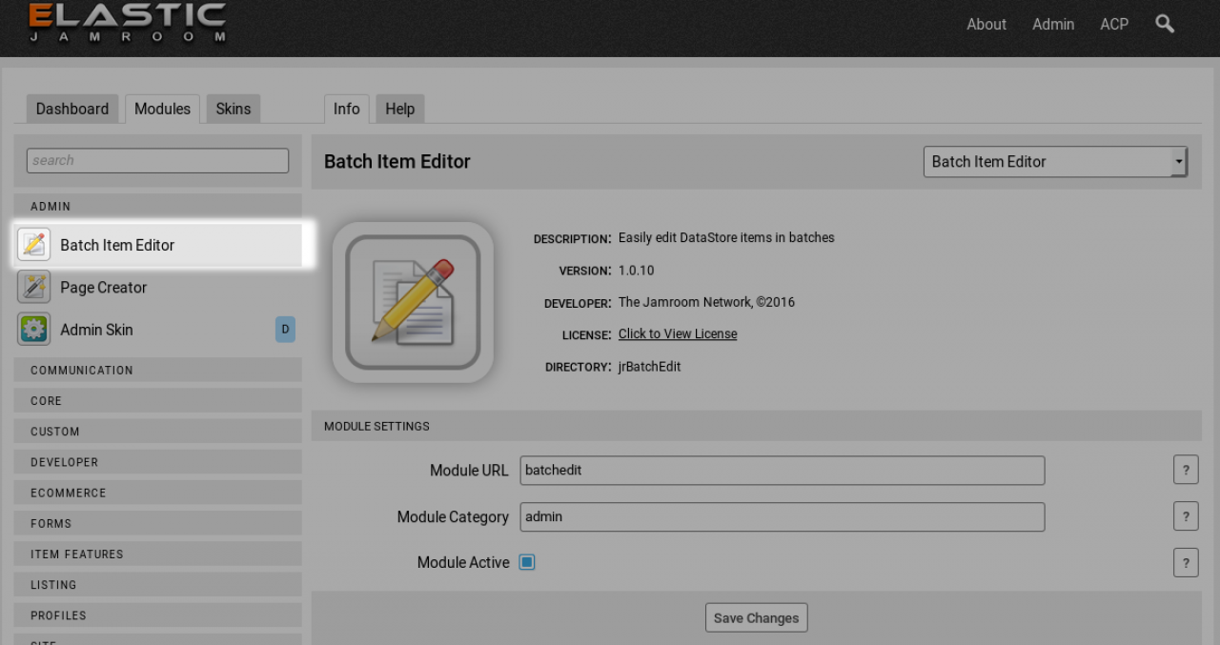The height and width of the screenshot is (645, 1220).
Task: Select the Help tab
Action: (399, 109)
